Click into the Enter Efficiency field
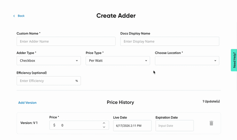The image size is (237, 140). coord(49,81)
